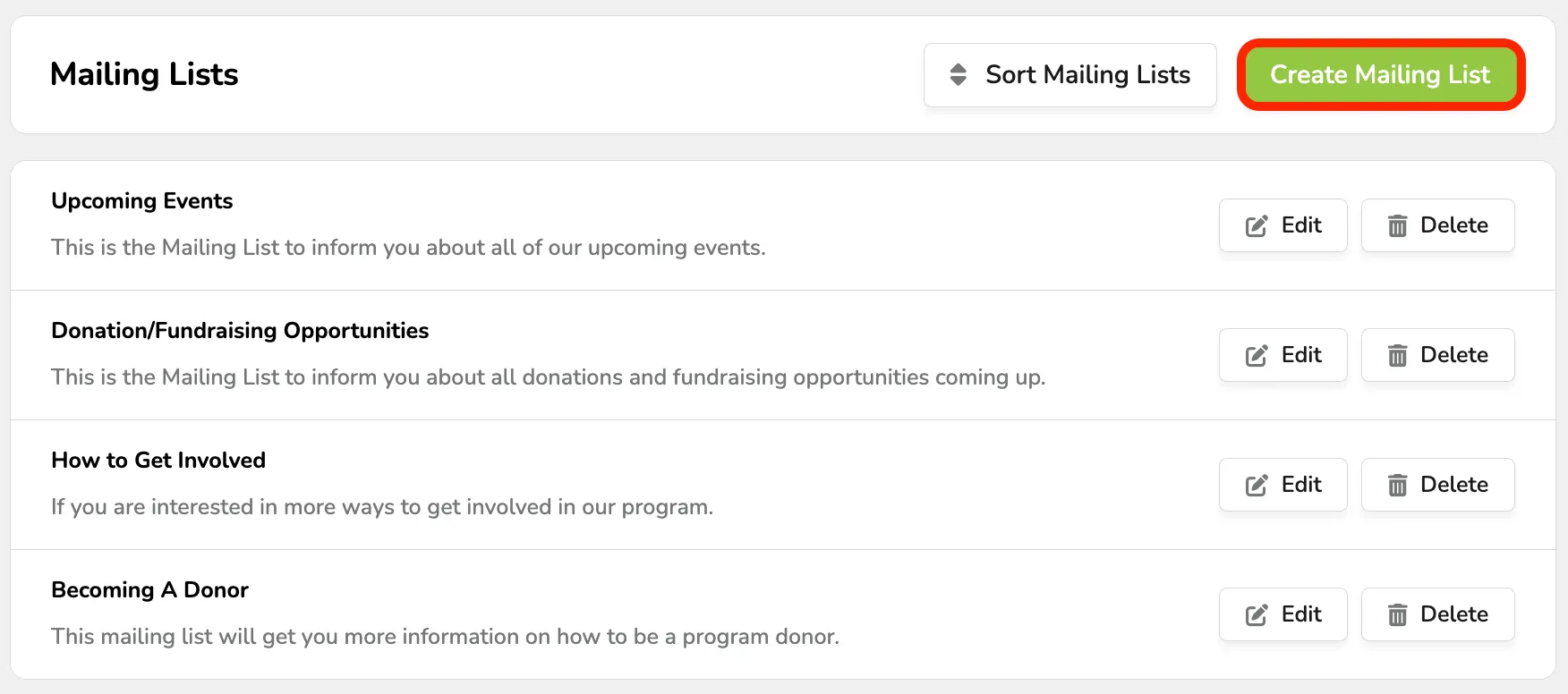
Task: Delete the Becoming A Donor list
Action: [1437, 614]
